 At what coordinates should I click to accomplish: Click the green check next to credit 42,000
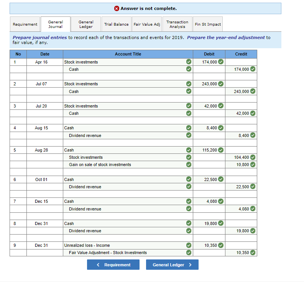click(253, 113)
